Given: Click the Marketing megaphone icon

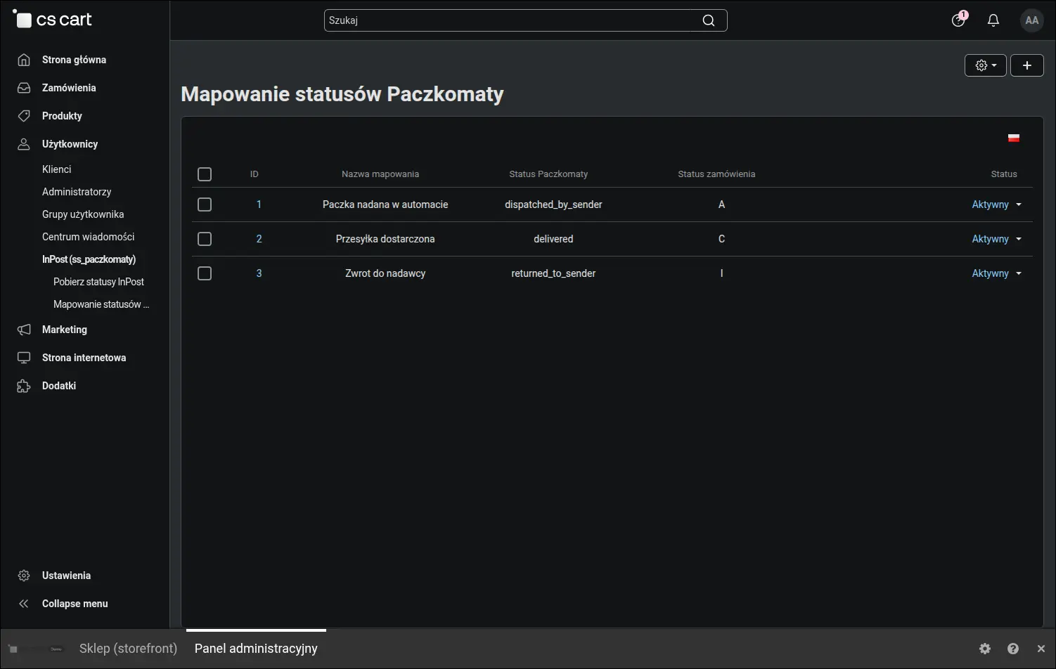Looking at the screenshot, I should [x=24, y=330].
